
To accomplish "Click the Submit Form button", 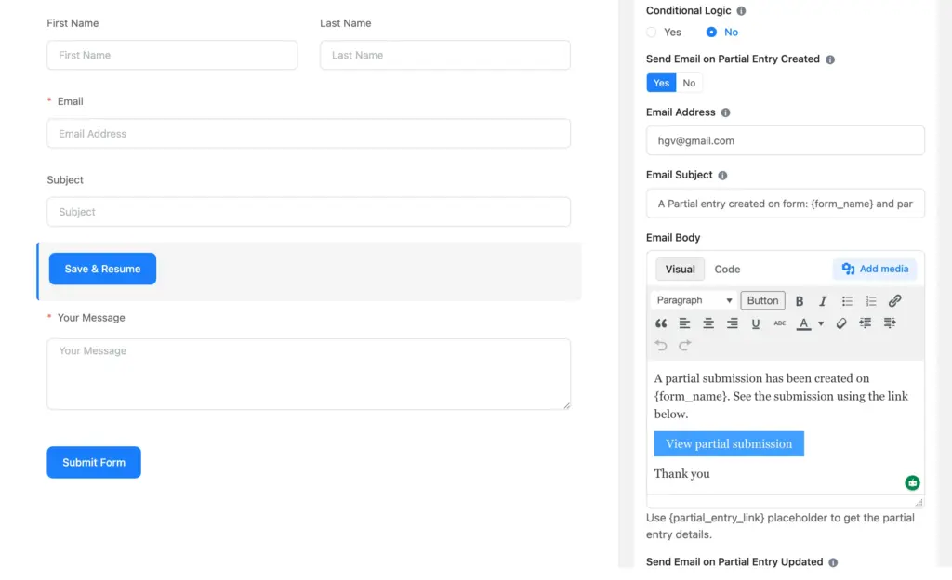I will [x=93, y=462].
